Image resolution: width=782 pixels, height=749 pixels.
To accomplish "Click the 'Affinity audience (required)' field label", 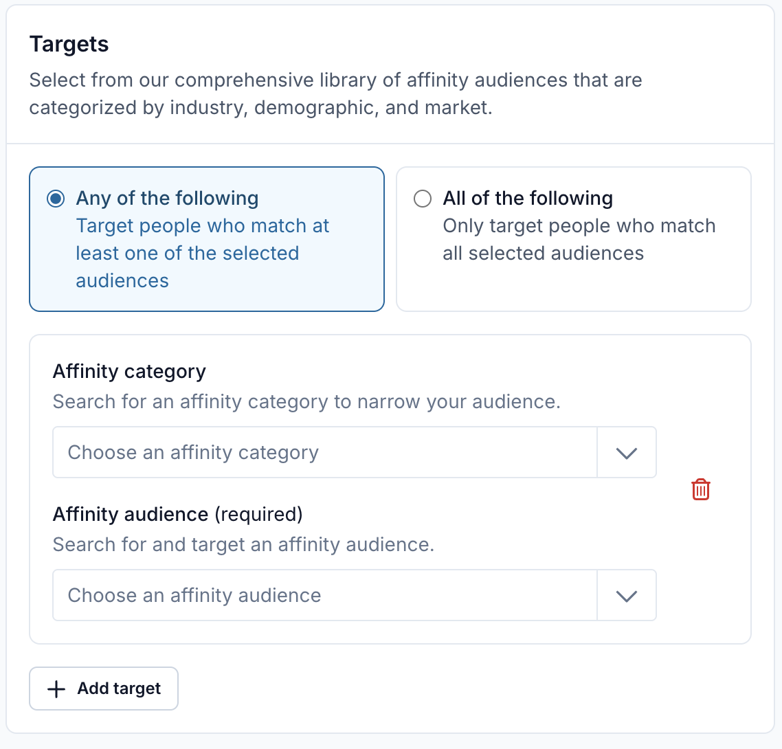I will [177, 514].
